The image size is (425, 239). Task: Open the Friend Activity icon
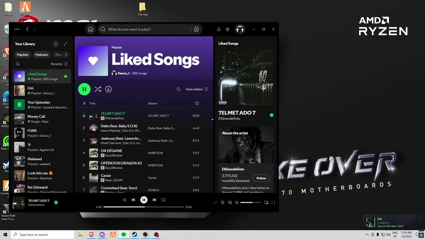pos(227,29)
